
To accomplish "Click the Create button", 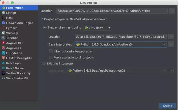I will point(167,106).
